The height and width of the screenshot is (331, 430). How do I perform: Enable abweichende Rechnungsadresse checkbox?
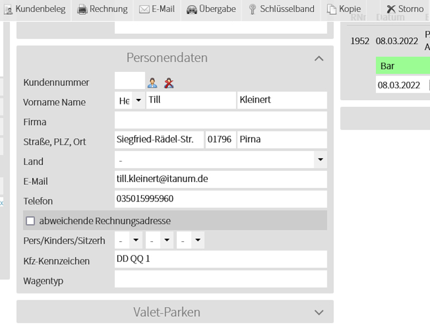[x=30, y=220]
